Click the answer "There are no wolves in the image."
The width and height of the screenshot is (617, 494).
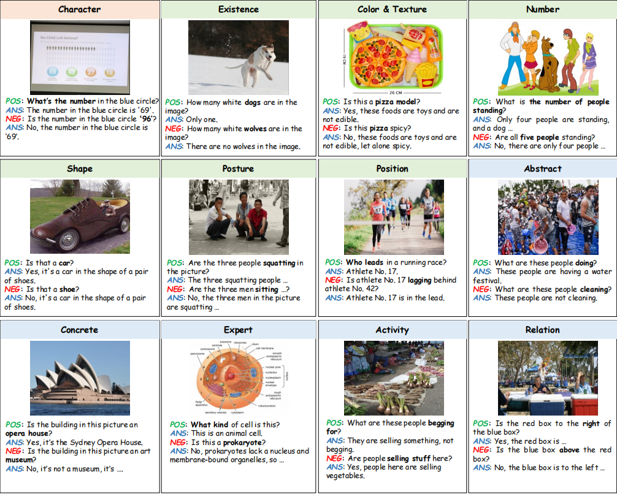pos(243,146)
